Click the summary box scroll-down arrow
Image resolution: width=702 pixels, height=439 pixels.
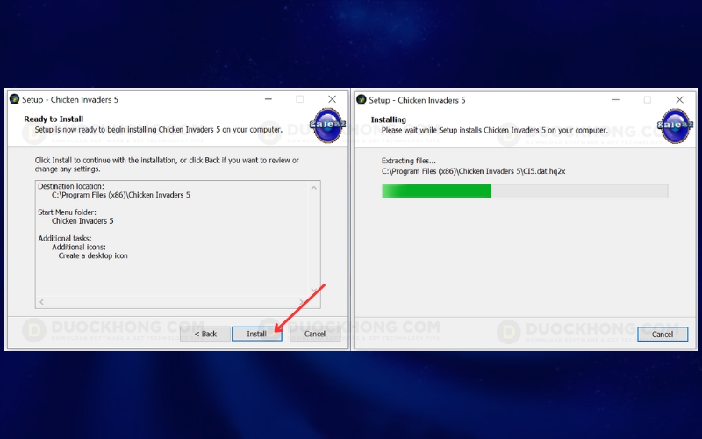[314, 290]
